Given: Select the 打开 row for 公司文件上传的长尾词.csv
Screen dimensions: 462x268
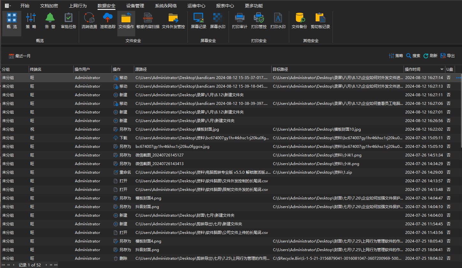Looking at the screenshot, I should pyautogui.click(x=231, y=233).
